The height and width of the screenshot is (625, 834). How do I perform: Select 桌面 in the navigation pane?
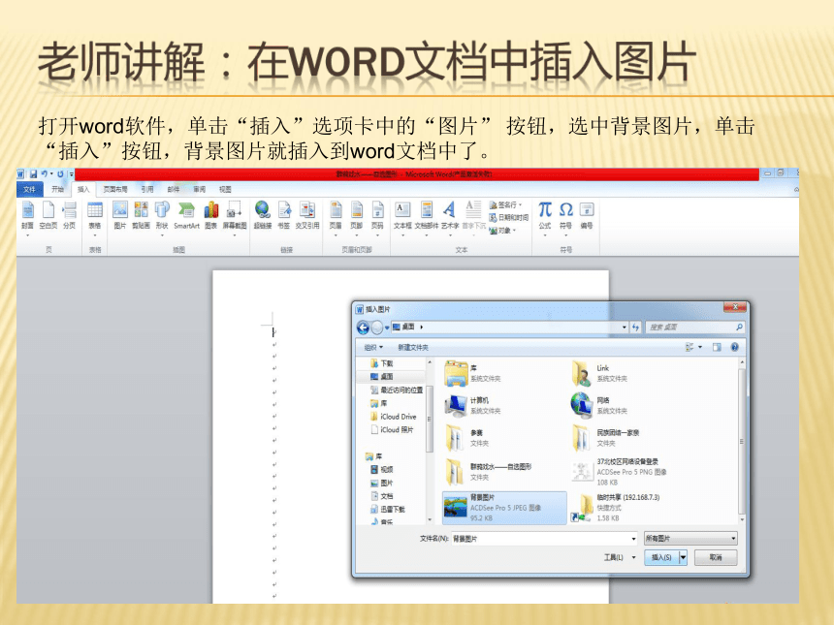point(381,376)
